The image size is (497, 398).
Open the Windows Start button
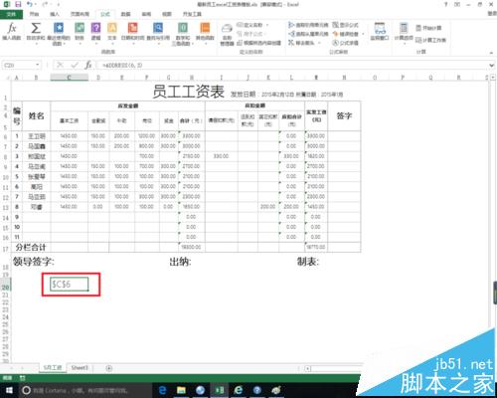pos(9,390)
